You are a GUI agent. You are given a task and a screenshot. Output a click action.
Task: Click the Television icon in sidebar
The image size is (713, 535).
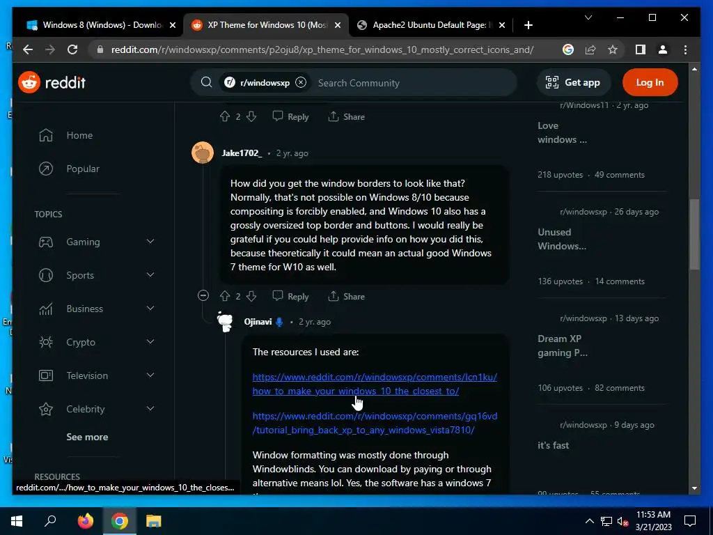pos(45,375)
